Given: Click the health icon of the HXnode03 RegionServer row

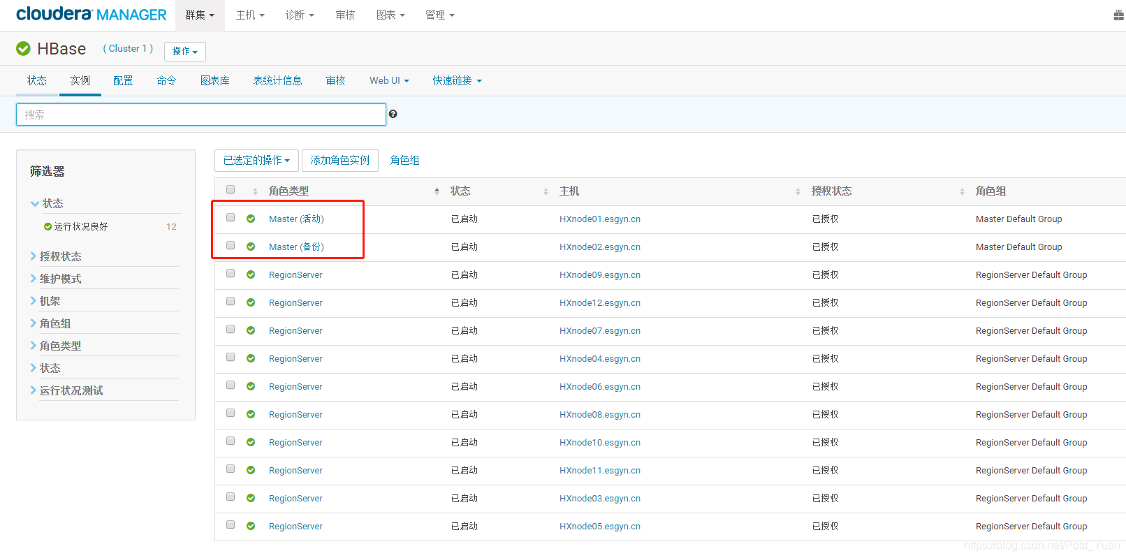Looking at the screenshot, I should coord(251,498).
